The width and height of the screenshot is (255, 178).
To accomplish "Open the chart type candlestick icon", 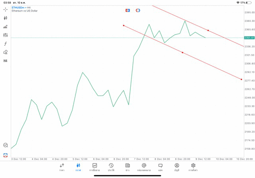I will point(6,18).
